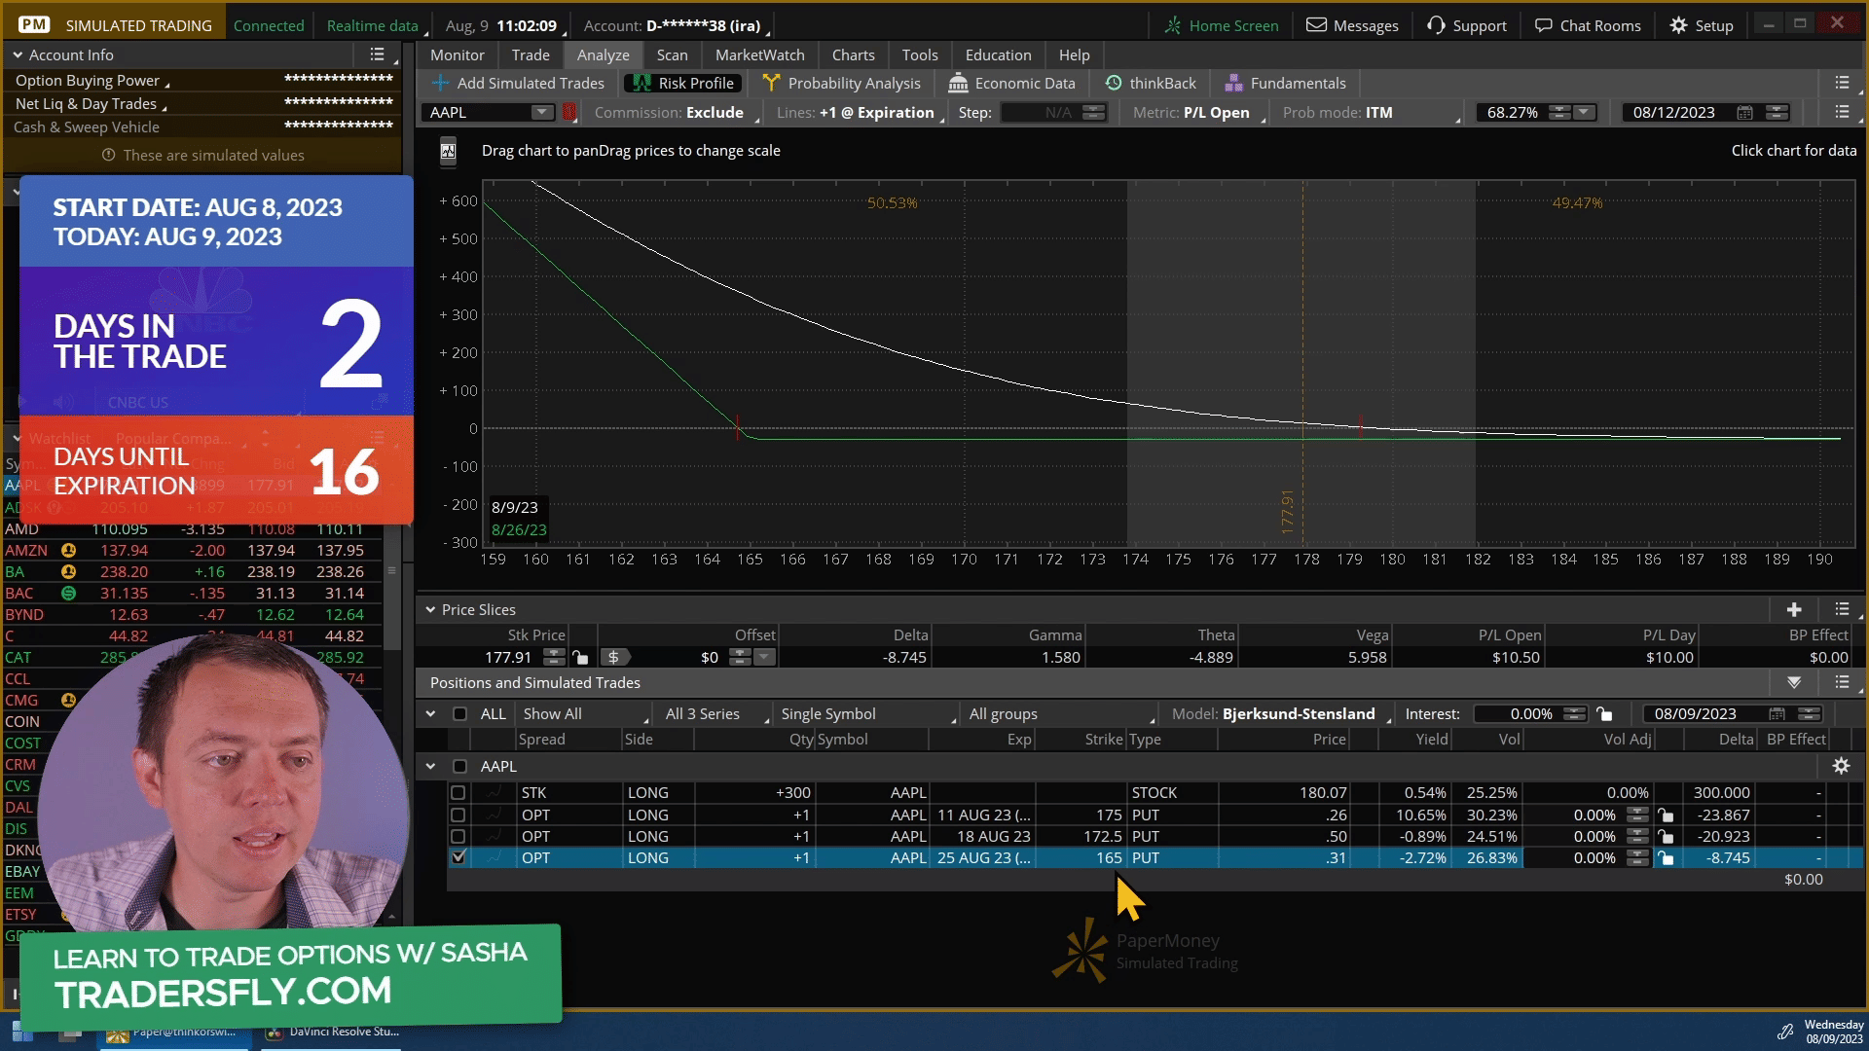
Task: Go to Home Screen
Action: coord(1221,25)
